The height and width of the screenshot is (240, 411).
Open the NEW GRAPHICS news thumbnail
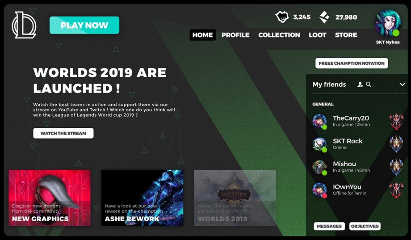point(50,198)
